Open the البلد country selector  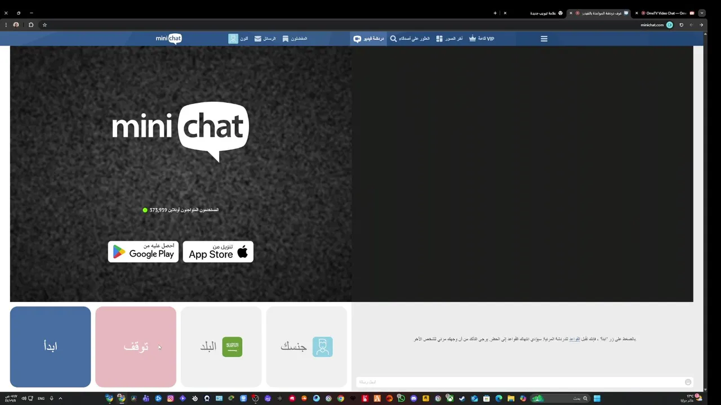[221, 346]
